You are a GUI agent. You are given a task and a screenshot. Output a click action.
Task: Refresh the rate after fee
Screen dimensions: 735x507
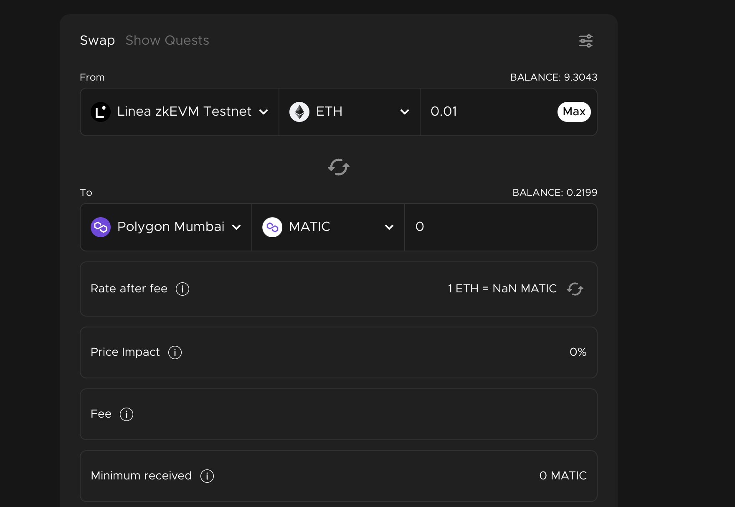click(575, 289)
